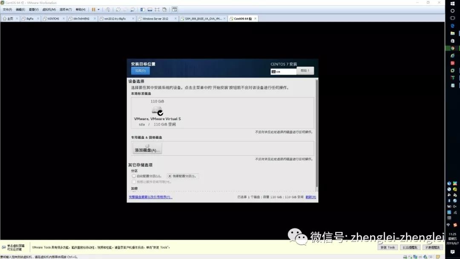Open the Windows Start button
The height and width of the screenshot is (259, 460).
(452, 3)
